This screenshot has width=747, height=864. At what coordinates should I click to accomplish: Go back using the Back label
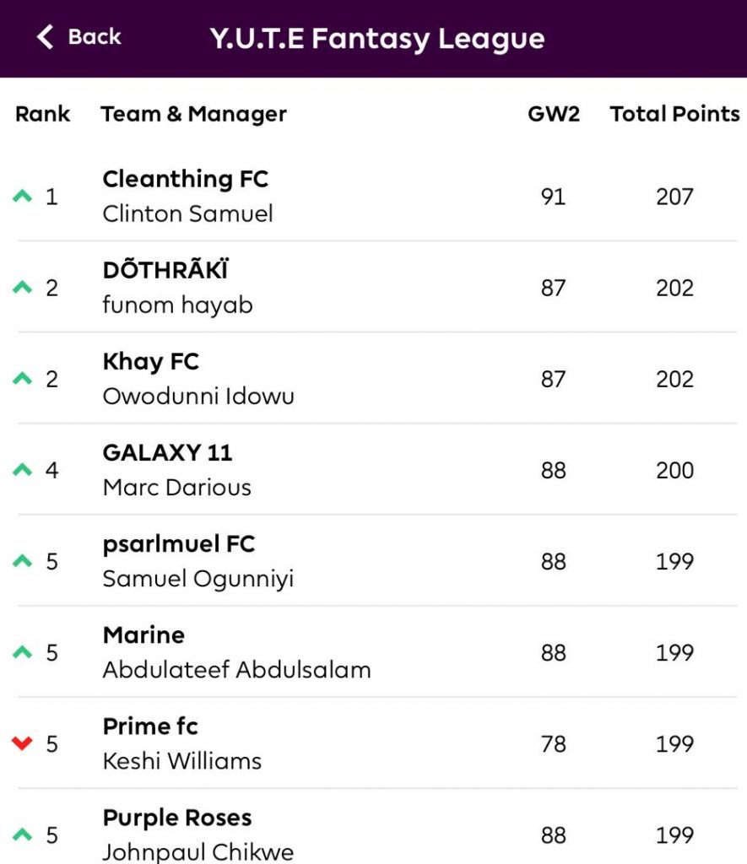coord(95,37)
